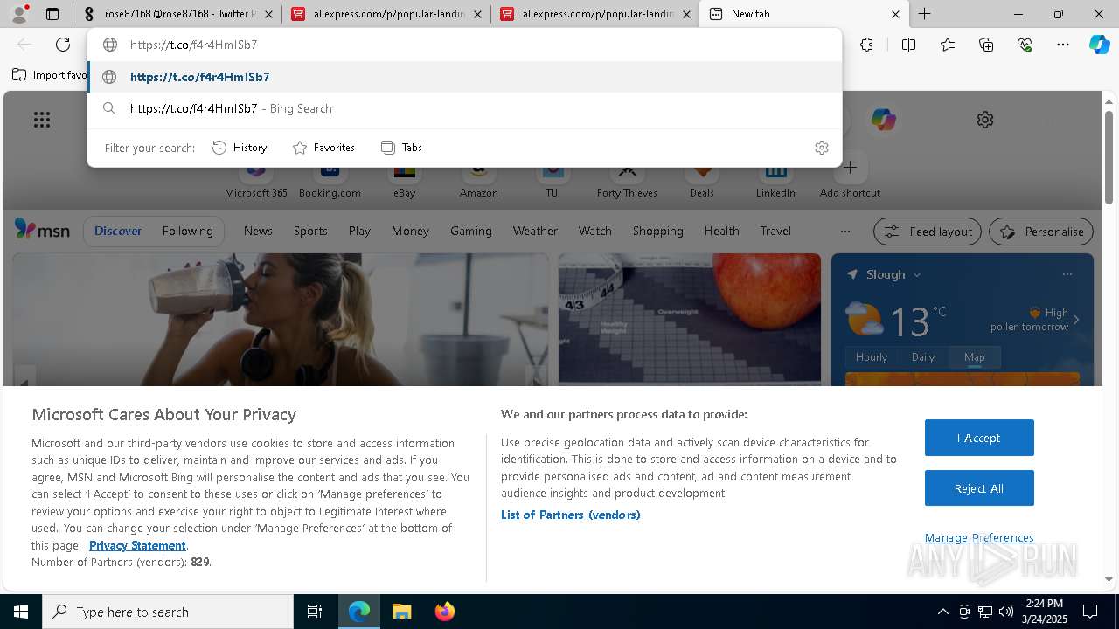Filter suggestions by History
This screenshot has width=1119, height=629.
(x=240, y=148)
